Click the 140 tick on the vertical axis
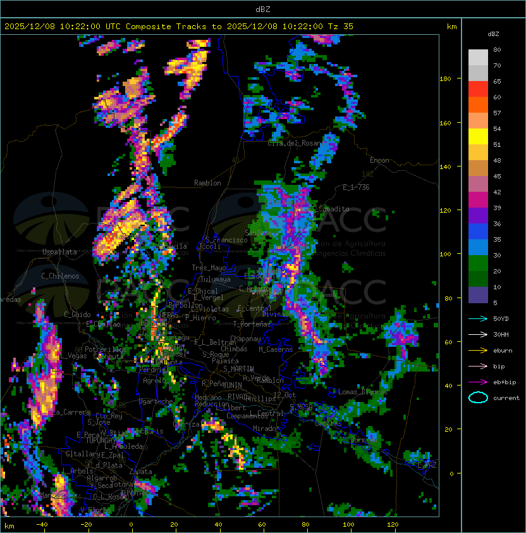This screenshot has height=533, width=526. pos(445,167)
